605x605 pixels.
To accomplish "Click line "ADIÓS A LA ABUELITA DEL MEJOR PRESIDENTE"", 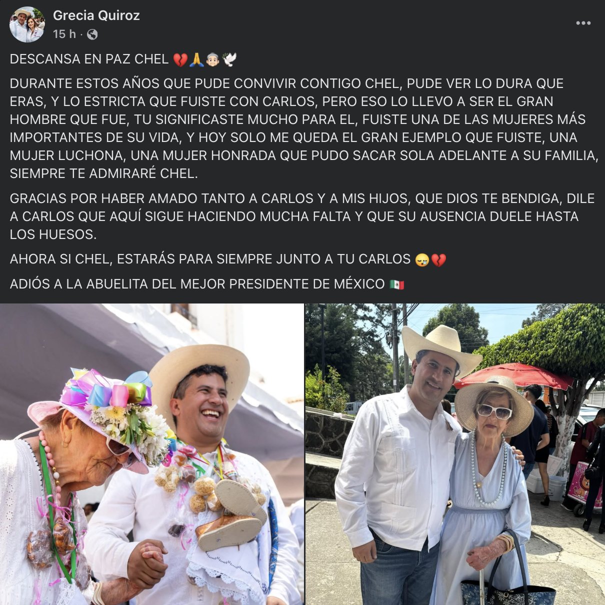I will pos(197,284).
